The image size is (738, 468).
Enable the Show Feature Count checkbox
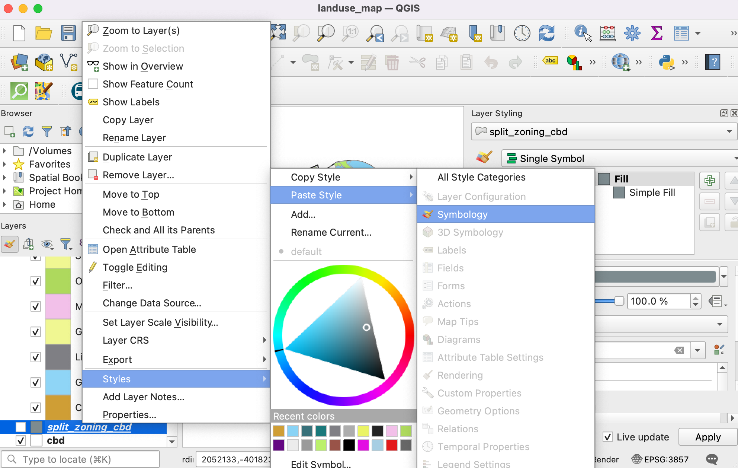(x=93, y=84)
